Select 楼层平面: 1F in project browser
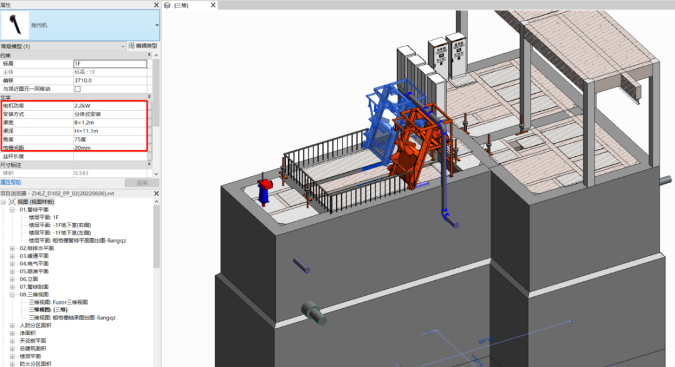Image resolution: width=675 pixels, height=367 pixels. click(44, 217)
